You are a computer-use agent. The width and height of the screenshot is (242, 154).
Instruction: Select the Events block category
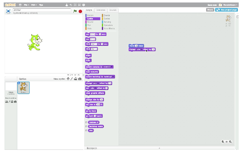[x=109, y=15]
